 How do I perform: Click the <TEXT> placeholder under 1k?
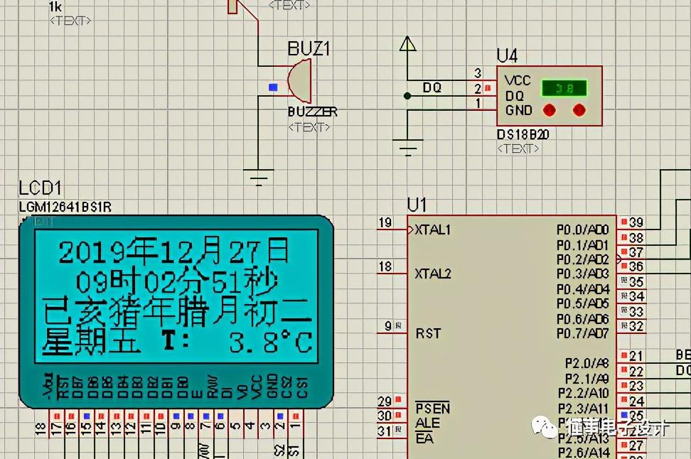point(70,21)
